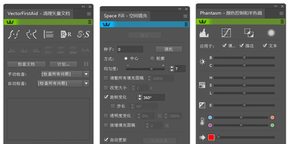Collapse the Space Fill panel with double arrows
Image resolution: width=292 pixels, height=144 pixels.
click(180, 9)
